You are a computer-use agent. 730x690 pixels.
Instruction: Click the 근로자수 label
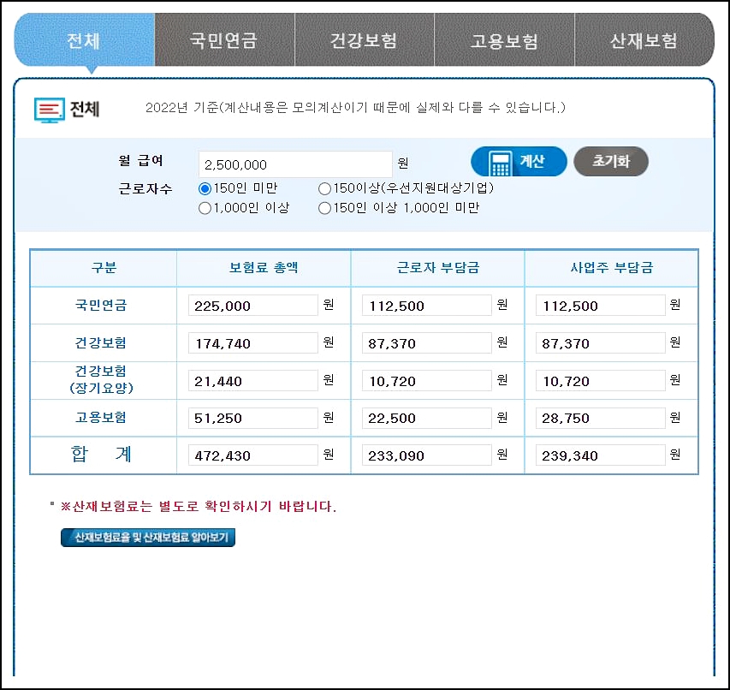tap(145, 189)
